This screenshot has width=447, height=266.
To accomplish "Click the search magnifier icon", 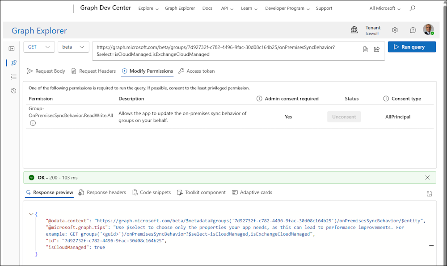I will click(412, 8).
